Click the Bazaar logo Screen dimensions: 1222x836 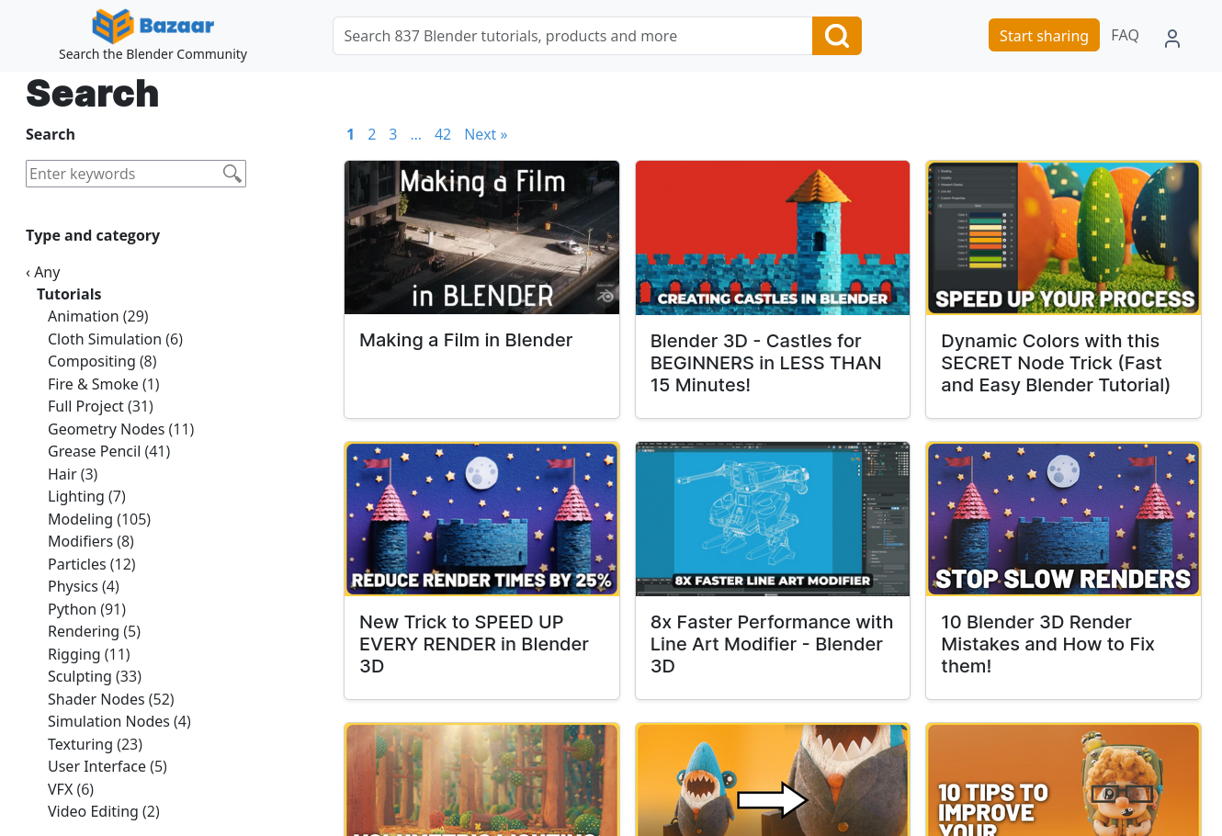153,26
